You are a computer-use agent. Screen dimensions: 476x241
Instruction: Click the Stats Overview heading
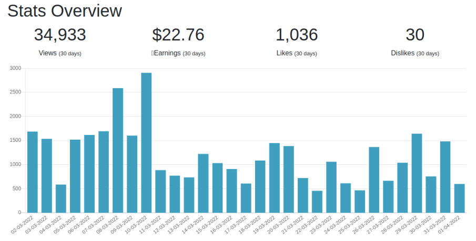pyautogui.click(x=65, y=11)
